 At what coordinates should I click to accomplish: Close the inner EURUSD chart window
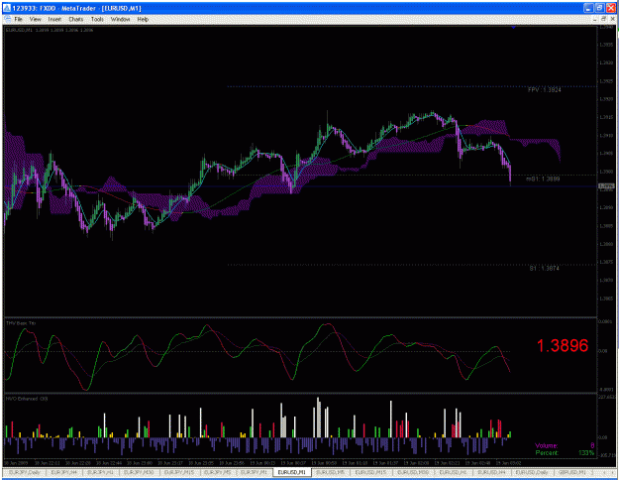611,19
